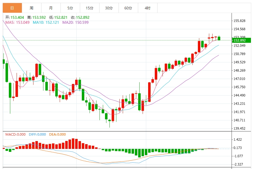Click the tallest red MACD histogram bar
This screenshot has height=169, width=257.
coord(73,144)
